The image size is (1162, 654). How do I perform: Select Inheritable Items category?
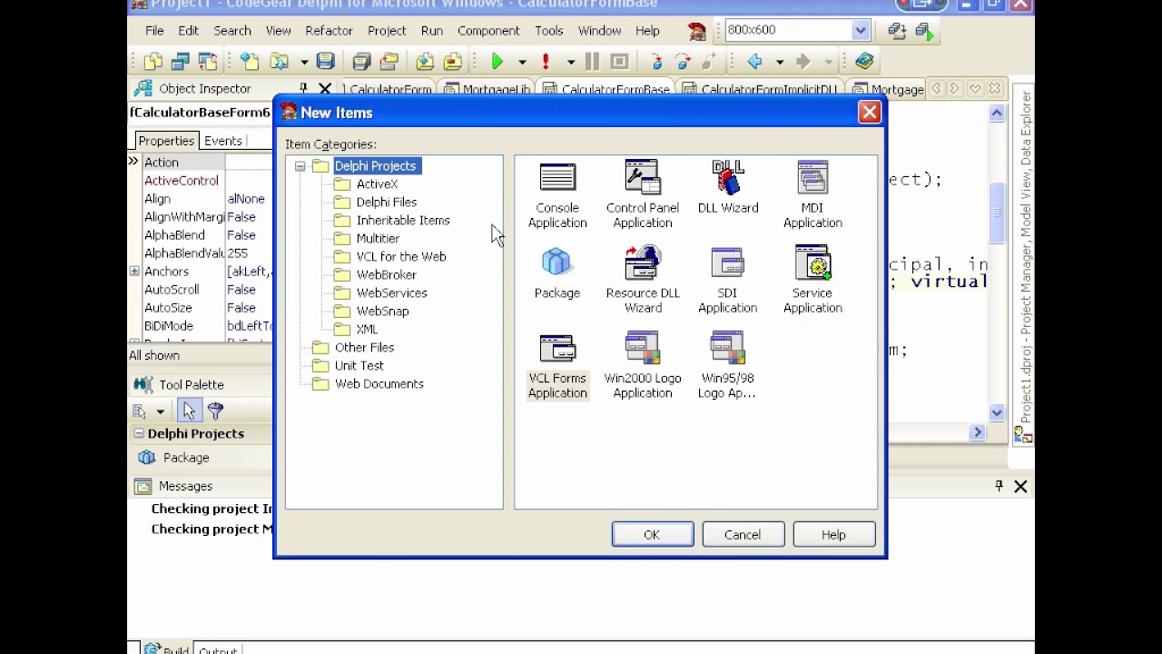coord(403,220)
